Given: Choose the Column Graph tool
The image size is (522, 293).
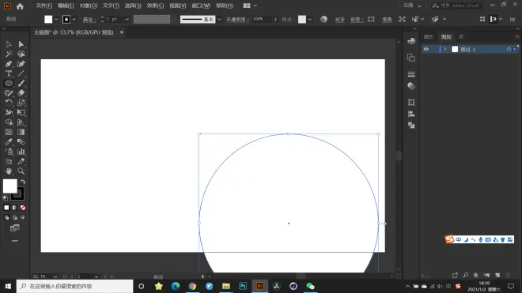Looking at the screenshot, I should coord(21,152).
